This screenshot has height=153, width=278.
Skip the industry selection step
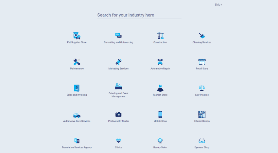[218, 5]
